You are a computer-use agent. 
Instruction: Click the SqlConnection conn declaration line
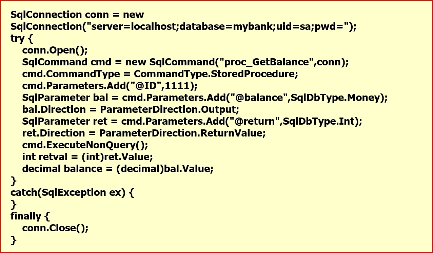tap(77, 15)
